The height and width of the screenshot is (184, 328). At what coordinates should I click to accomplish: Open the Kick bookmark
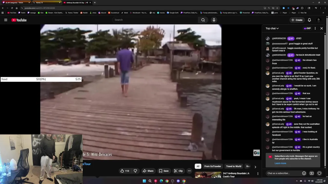(40, 13)
